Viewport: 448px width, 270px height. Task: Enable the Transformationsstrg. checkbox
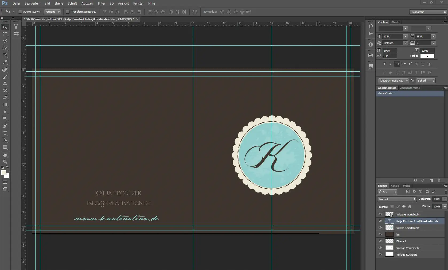68,12
